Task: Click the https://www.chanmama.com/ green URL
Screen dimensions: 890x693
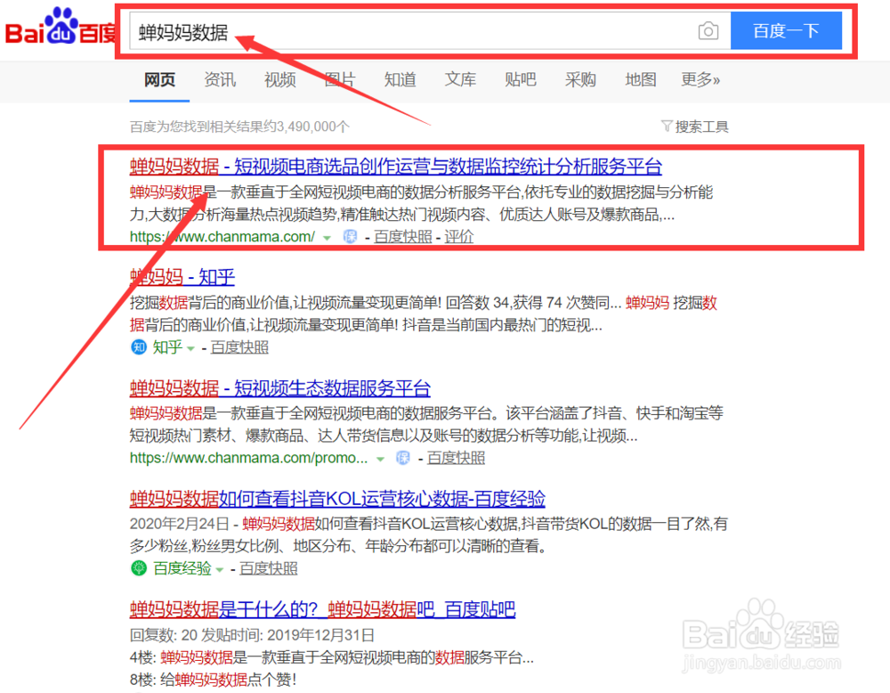Action: coord(222,236)
